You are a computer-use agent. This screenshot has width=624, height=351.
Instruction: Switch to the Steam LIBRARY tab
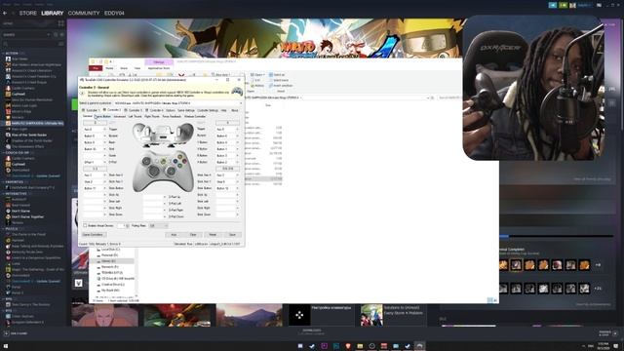click(52, 13)
